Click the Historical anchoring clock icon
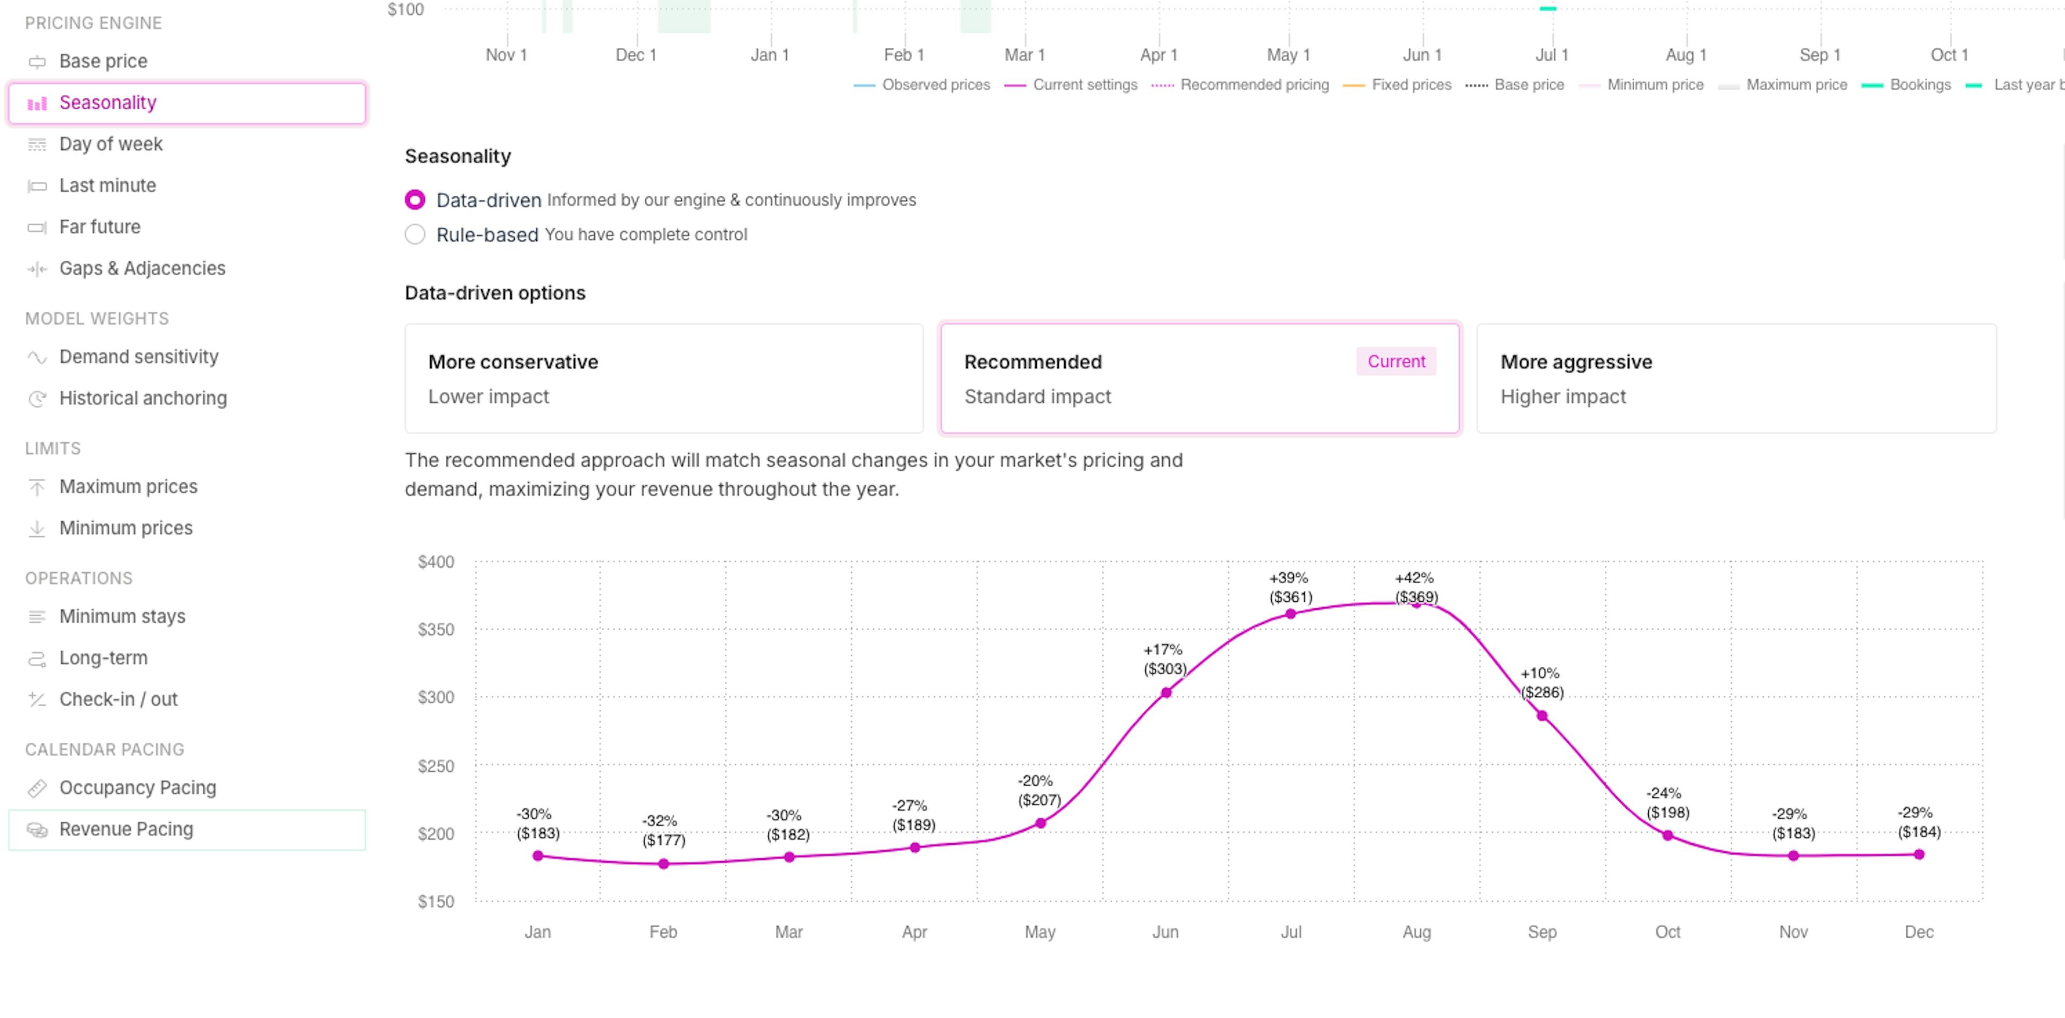This screenshot has height=1018, width=2065. point(37,398)
